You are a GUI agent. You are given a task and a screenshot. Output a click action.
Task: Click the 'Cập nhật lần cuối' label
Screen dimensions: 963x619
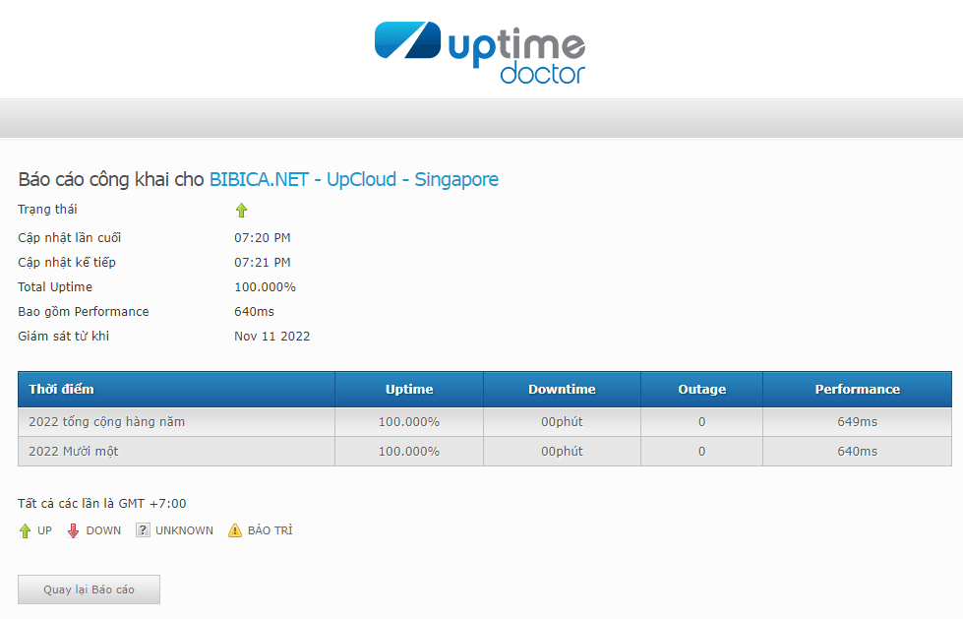point(70,238)
